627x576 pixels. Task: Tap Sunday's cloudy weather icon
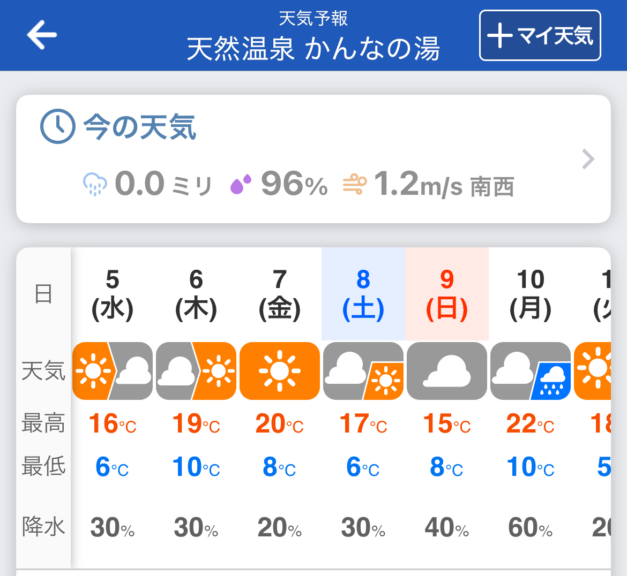(x=447, y=371)
